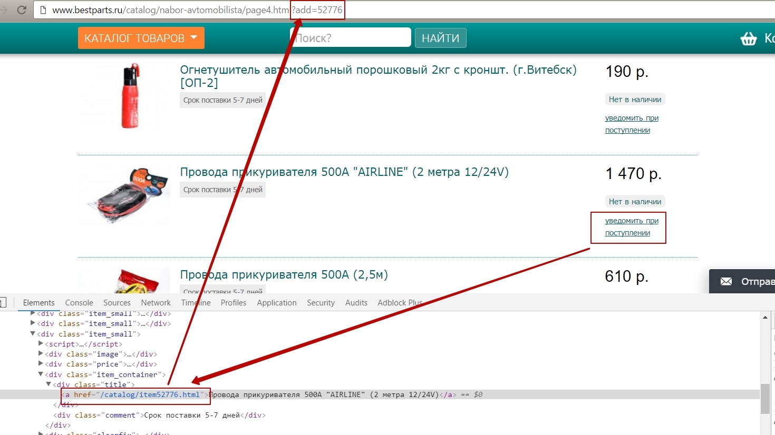This screenshot has width=775, height=435.
Task: Expand the script node in the DOM tree
Action: click(x=41, y=344)
